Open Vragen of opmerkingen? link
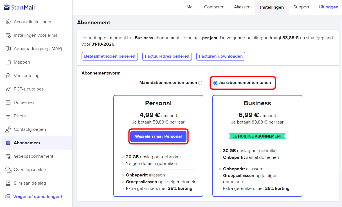This screenshot has height=207, width=342. (x=38, y=197)
